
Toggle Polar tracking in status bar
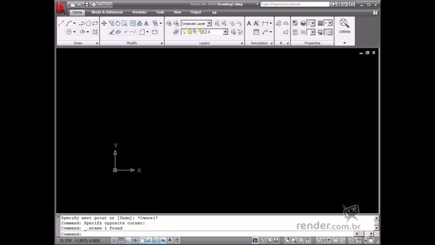135,240
